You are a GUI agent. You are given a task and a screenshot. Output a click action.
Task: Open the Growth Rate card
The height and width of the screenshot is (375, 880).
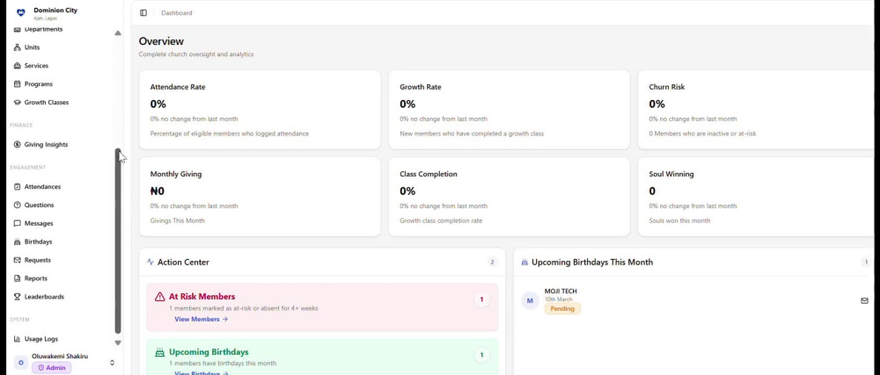509,110
